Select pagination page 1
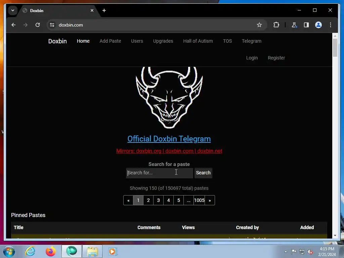344x258 pixels. coord(138,200)
